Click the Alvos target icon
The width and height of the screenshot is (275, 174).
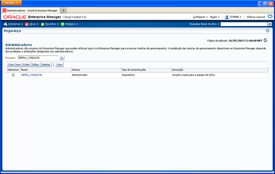click(x=27, y=24)
